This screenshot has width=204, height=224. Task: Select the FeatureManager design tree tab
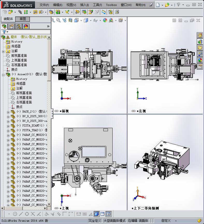tap(4, 26)
